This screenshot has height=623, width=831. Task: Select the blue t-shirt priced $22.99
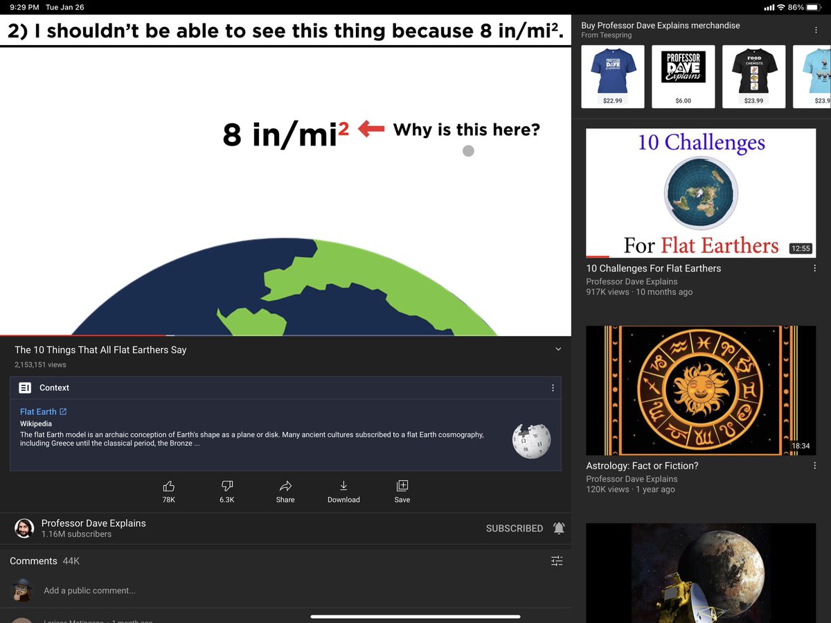(x=613, y=77)
